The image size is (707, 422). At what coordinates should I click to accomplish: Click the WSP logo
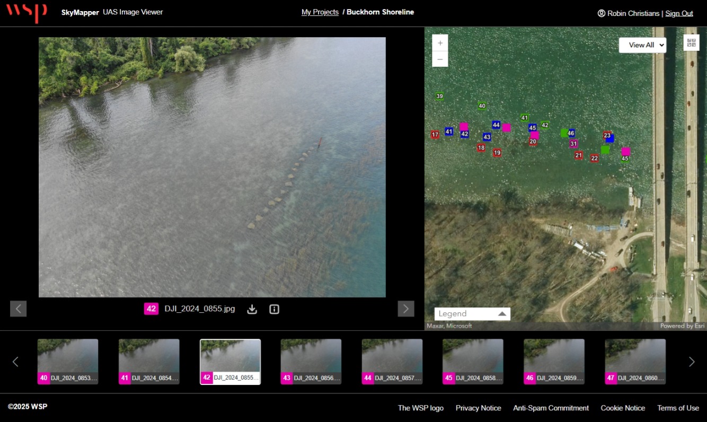click(x=26, y=12)
